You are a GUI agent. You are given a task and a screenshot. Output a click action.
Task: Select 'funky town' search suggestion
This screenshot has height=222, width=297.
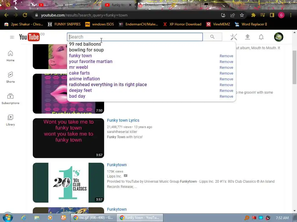coord(80,56)
